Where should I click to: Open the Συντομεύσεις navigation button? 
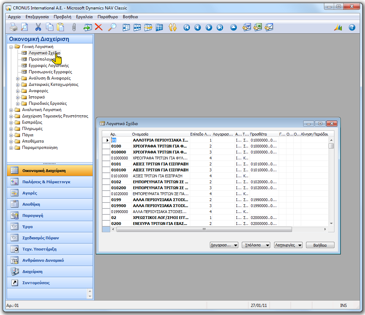click(50, 283)
